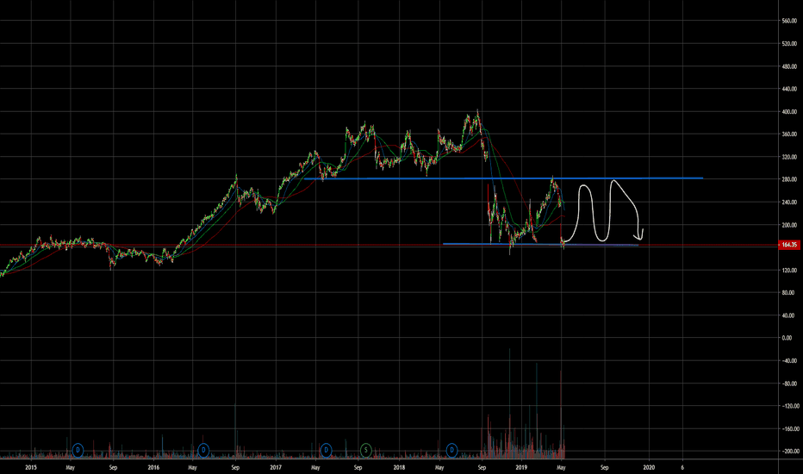
Task: Click the 2016 label on time axis
Action: pos(153,467)
